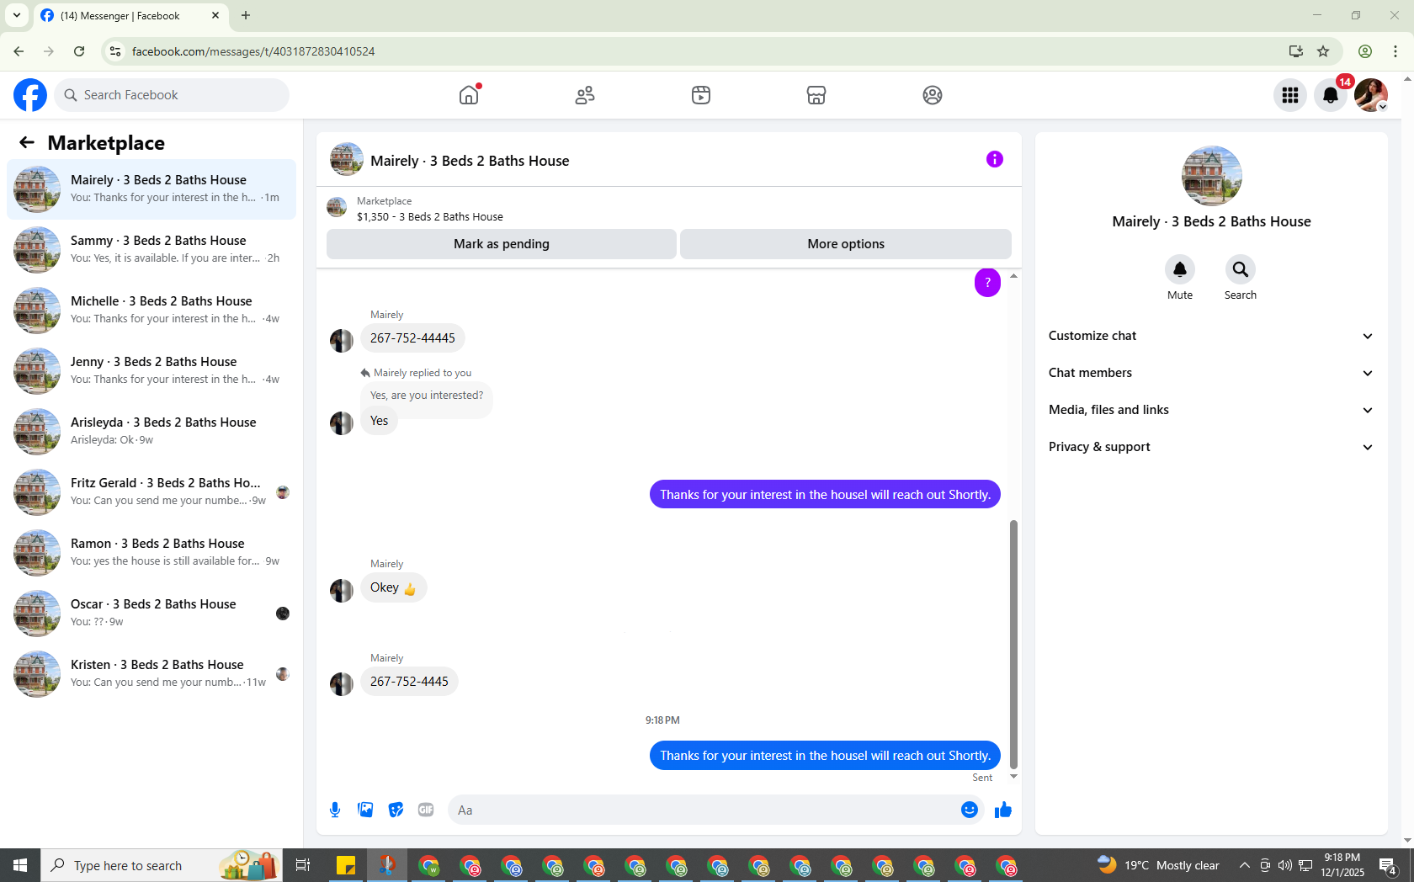Viewport: 1414px width, 882px height.
Task: Click the chat message scrollbar thumb
Action: click(x=1013, y=644)
